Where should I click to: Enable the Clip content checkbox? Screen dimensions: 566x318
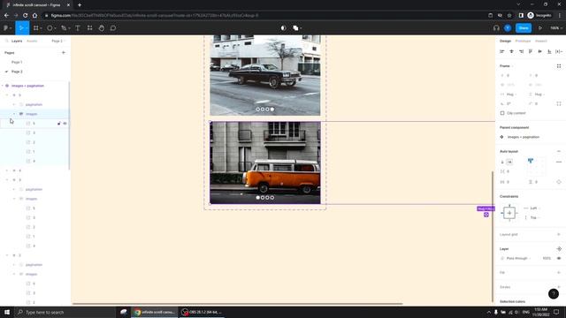coord(502,113)
